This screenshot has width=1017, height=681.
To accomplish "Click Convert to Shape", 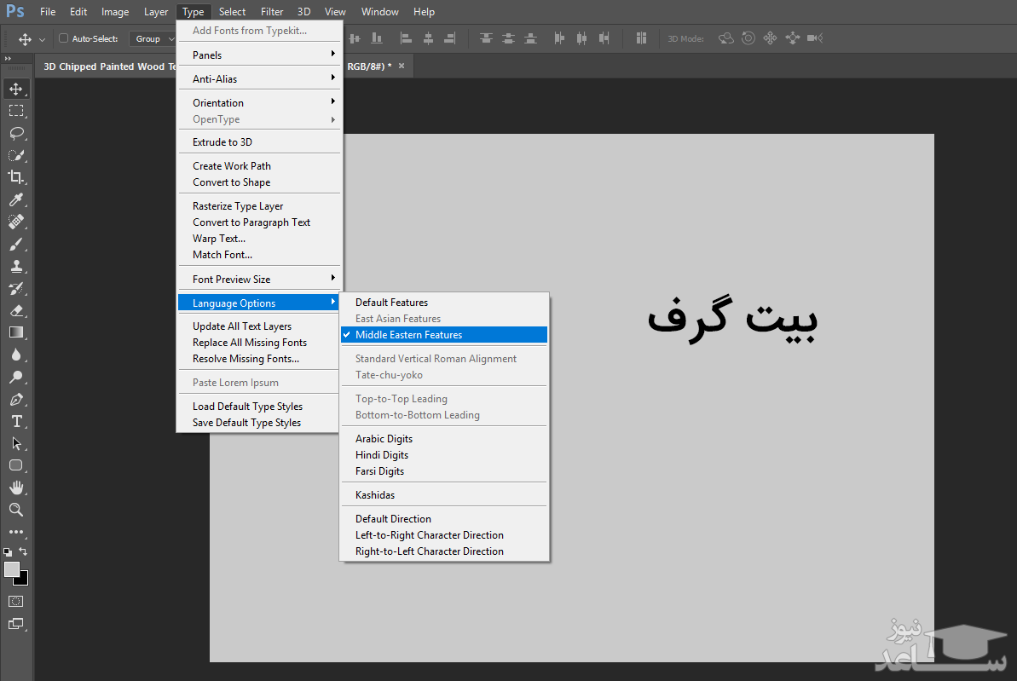I will 231,182.
